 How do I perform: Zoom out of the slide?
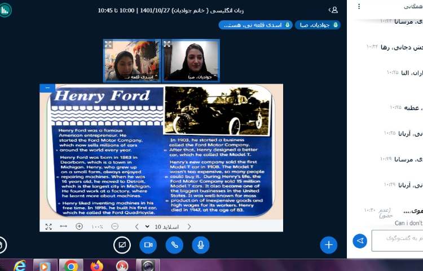(x=114, y=226)
